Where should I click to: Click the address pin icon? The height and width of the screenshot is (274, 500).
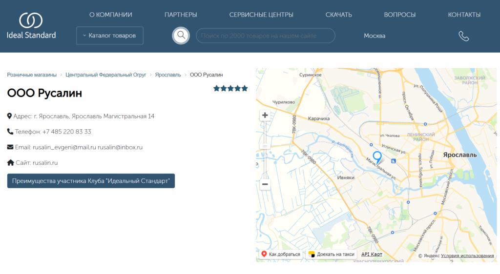pos(10,116)
